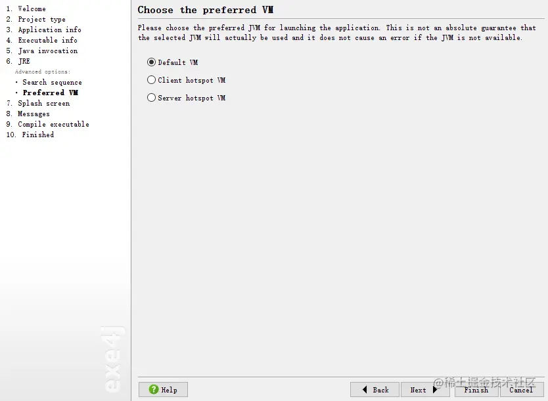Select Preferred VM advanced option
The height and width of the screenshot is (401, 548).
tap(51, 93)
